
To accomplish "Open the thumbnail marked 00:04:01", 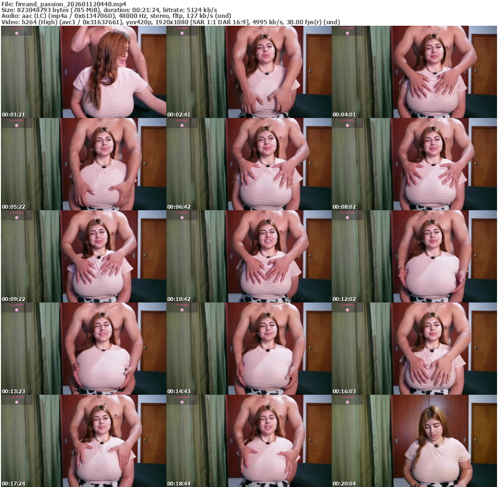I will coord(414,72).
